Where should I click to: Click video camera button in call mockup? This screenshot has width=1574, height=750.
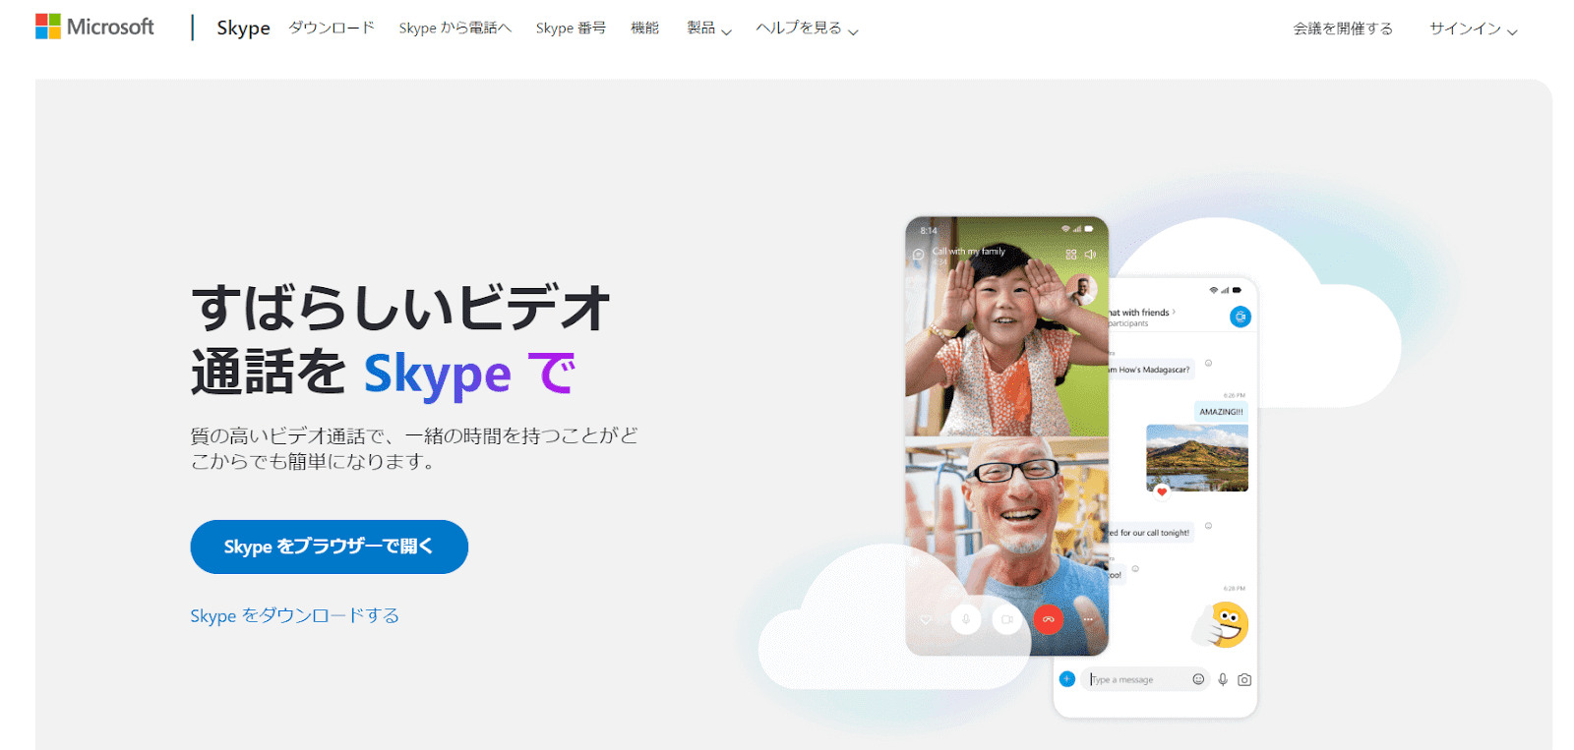(x=1007, y=619)
